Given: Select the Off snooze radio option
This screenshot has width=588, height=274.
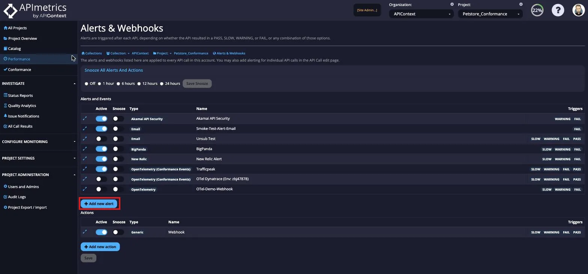Looking at the screenshot, I should pyautogui.click(x=86, y=84).
